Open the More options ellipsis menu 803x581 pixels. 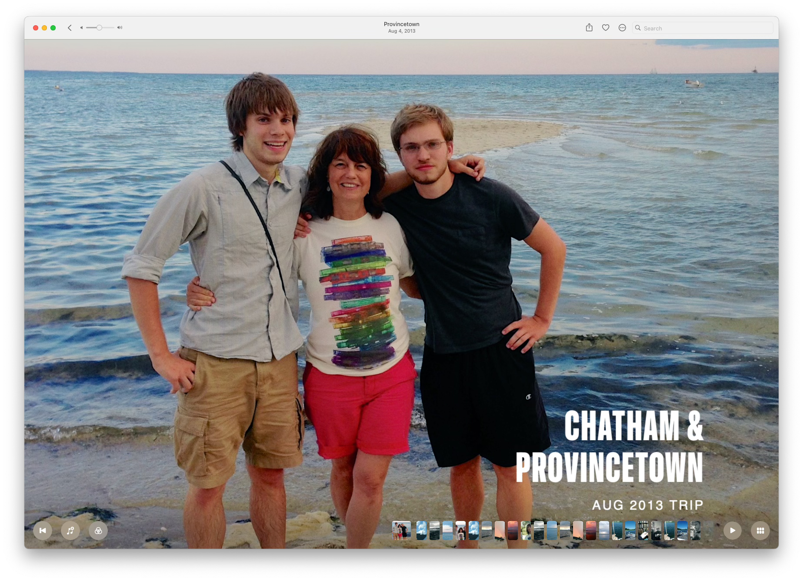coord(622,28)
